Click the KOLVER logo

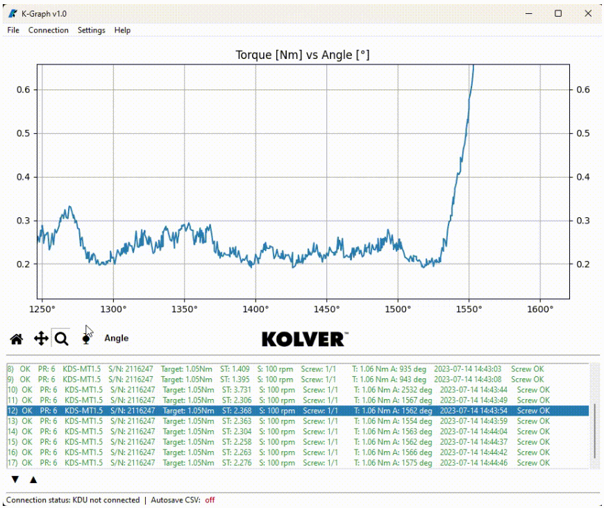(302, 338)
